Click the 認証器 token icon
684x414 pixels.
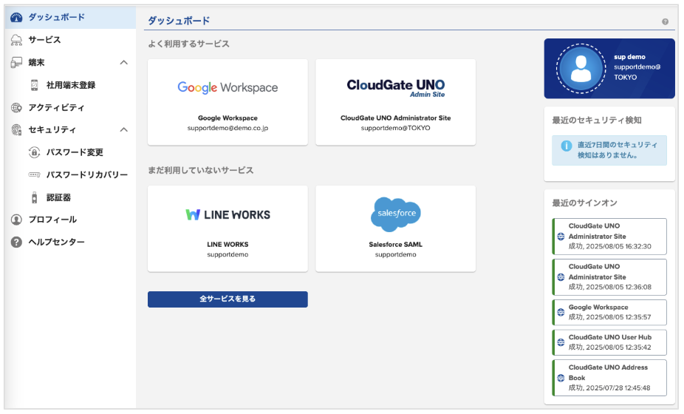pyautogui.click(x=35, y=197)
